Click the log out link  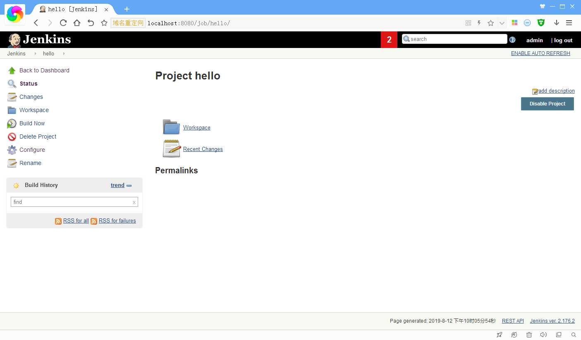tap(563, 40)
